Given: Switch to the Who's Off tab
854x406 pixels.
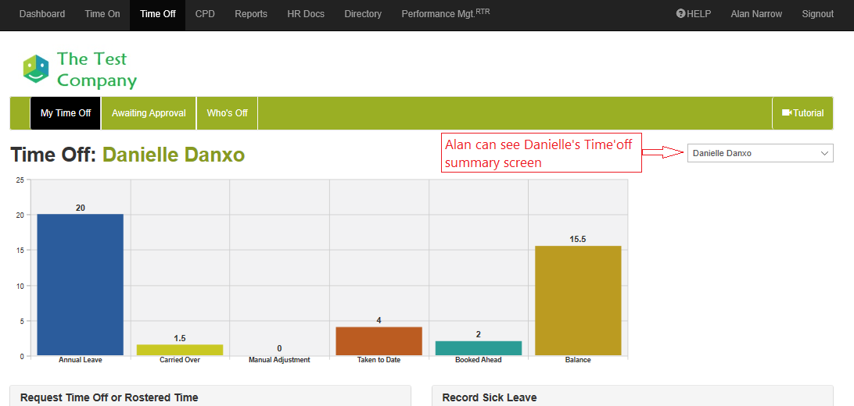Looking at the screenshot, I should [x=227, y=113].
